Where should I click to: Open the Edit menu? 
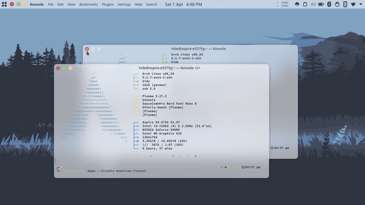(61, 4)
